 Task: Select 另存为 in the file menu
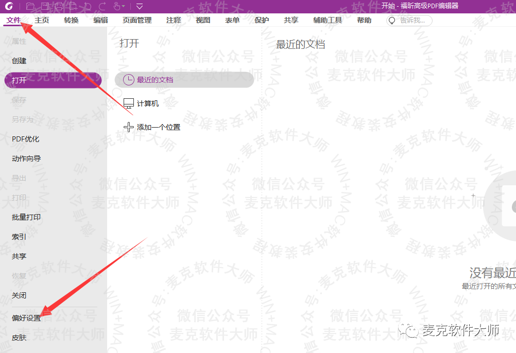point(23,119)
